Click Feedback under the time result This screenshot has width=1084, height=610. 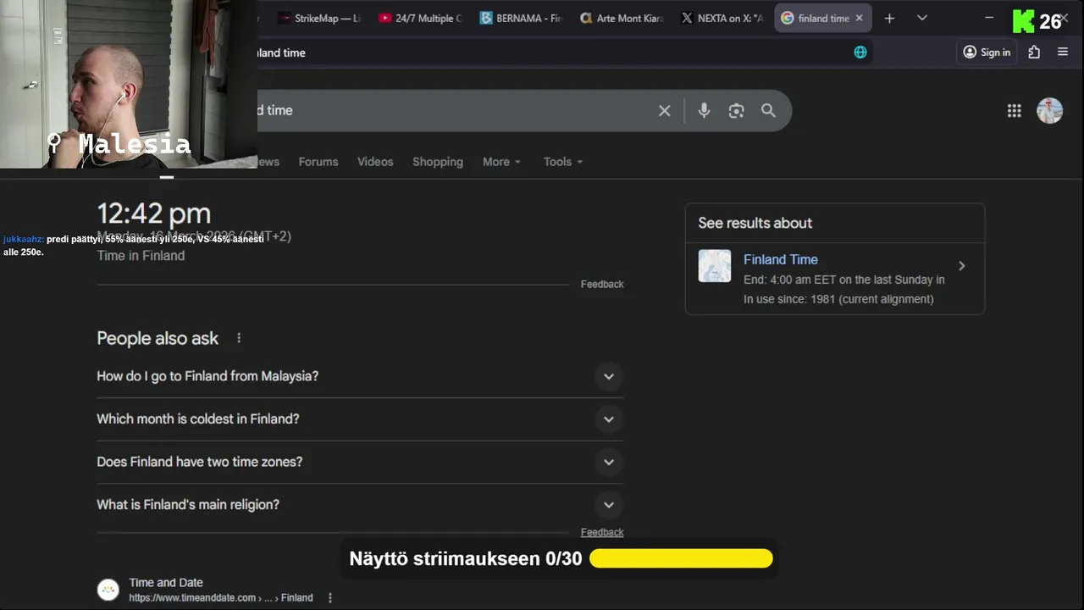(x=602, y=284)
